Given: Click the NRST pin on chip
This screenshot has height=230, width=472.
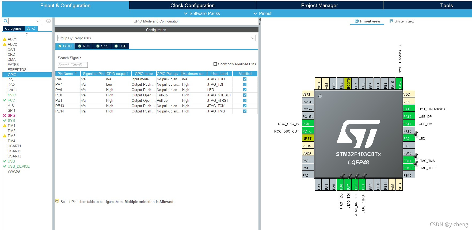Looking at the screenshot, I should pos(308,138).
